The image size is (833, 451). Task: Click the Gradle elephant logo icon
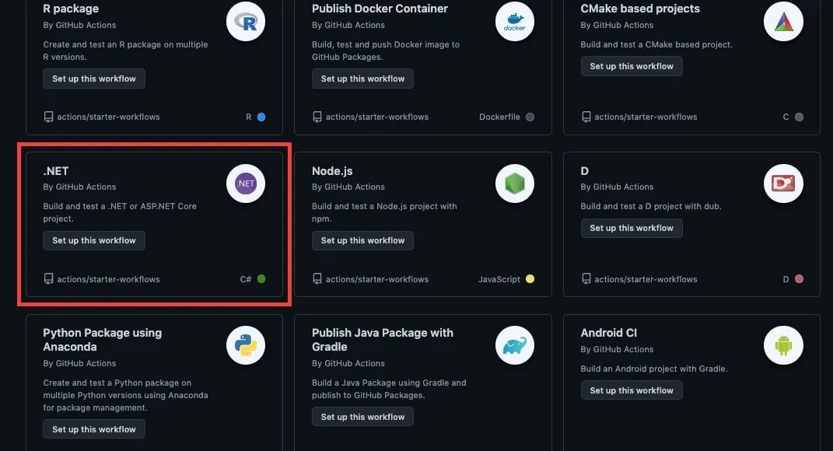[x=514, y=345]
